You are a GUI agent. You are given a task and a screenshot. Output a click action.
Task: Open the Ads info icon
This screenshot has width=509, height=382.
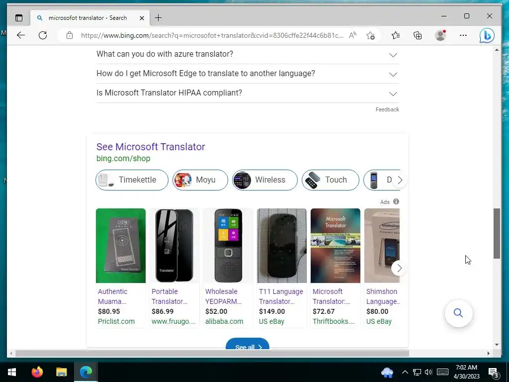pos(396,201)
